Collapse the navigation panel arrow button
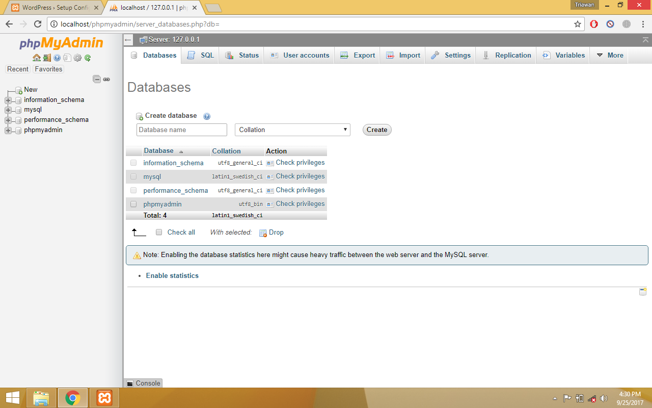This screenshot has width=652, height=408. coord(128,40)
